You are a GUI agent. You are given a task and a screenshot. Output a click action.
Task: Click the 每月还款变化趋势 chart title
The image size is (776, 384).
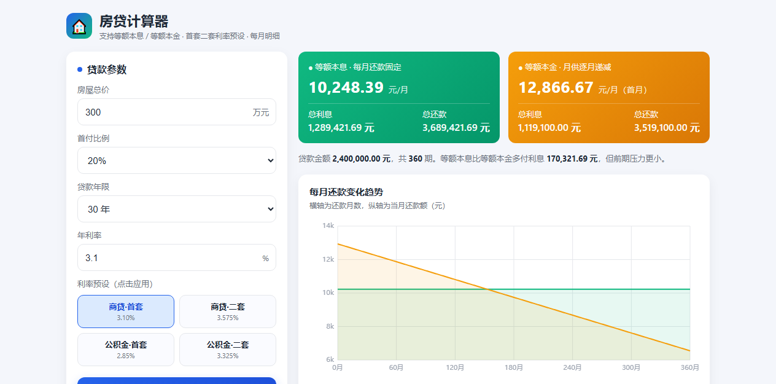[346, 192]
